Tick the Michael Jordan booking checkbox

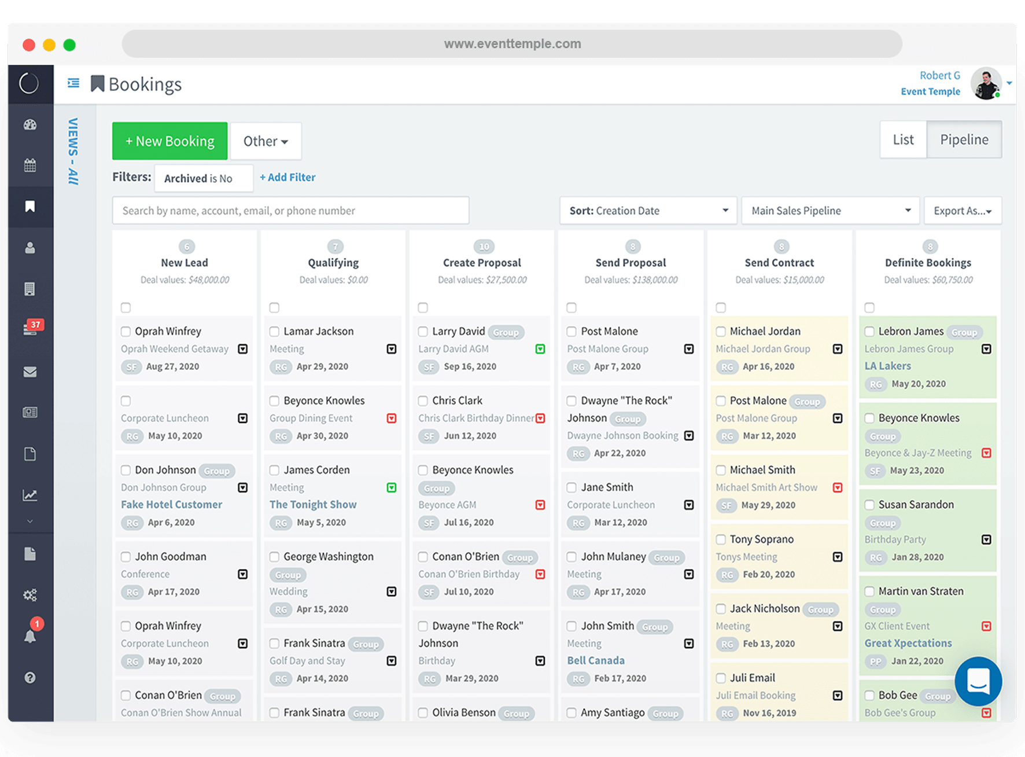(x=721, y=332)
